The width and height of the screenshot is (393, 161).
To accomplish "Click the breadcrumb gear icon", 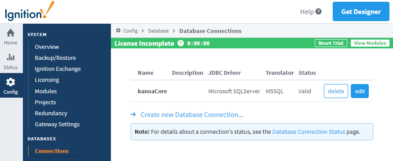I will [118, 30].
